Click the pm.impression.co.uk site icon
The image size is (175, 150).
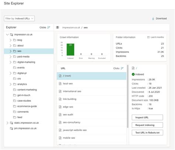[x=11, y=129]
